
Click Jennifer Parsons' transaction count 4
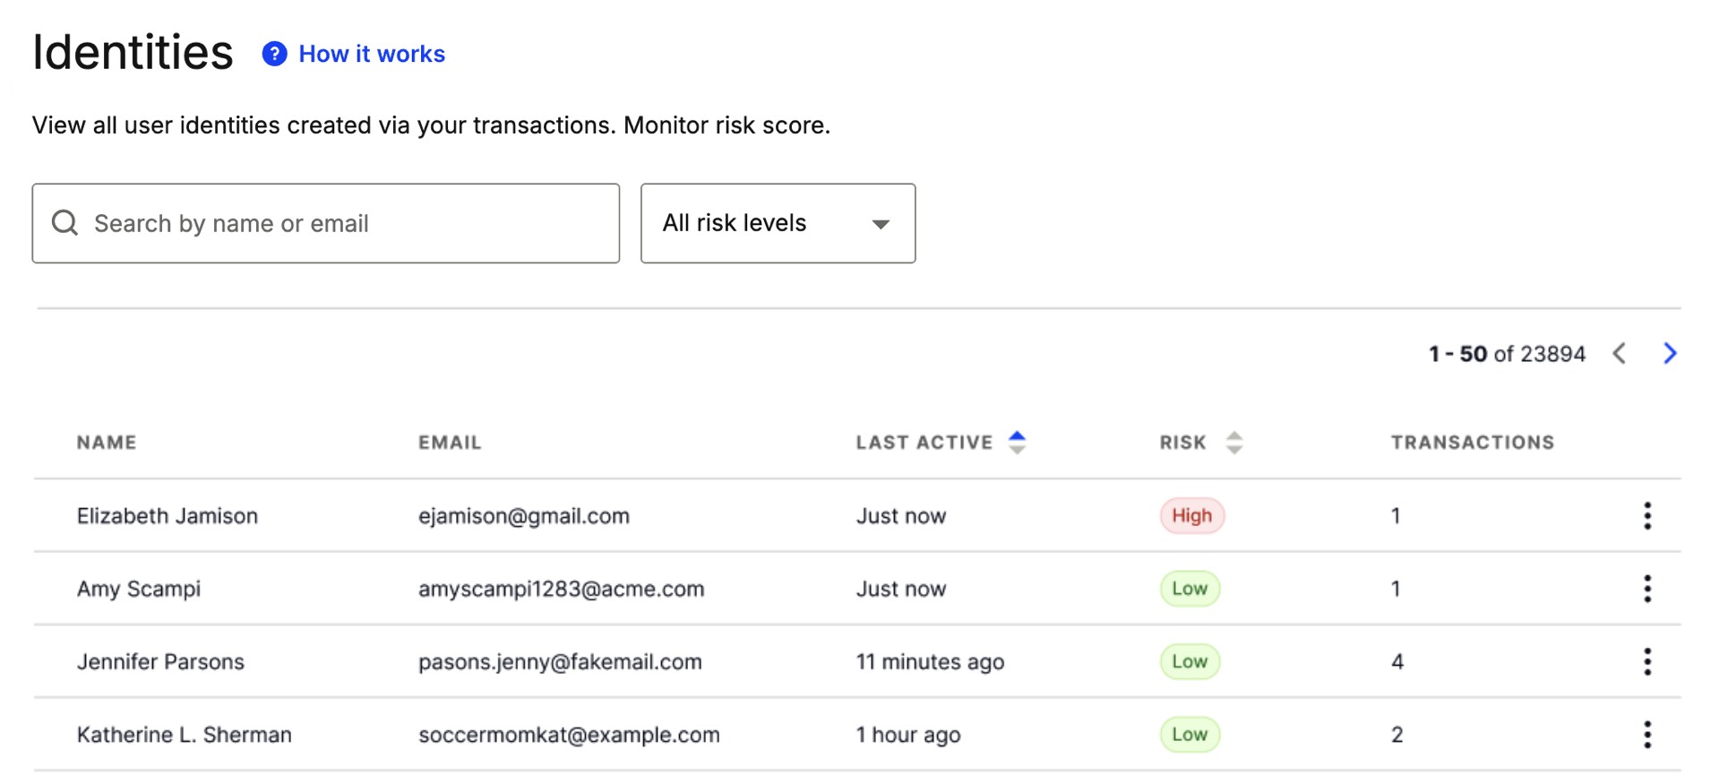coord(1397,661)
